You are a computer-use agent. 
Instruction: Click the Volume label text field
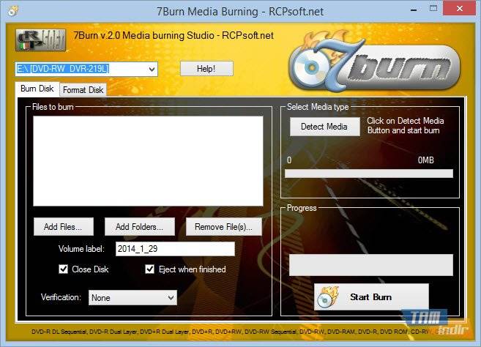tap(174, 249)
